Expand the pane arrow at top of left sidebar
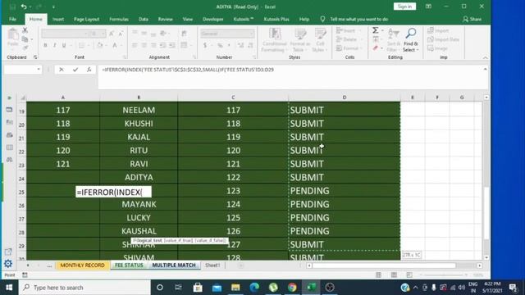The width and height of the screenshot is (525, 295). coord(9,98)
